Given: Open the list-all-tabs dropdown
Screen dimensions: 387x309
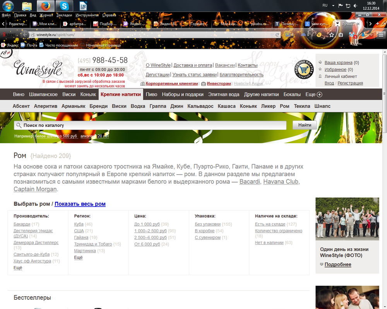Looking at the screenshot, I should pos(384,24).
